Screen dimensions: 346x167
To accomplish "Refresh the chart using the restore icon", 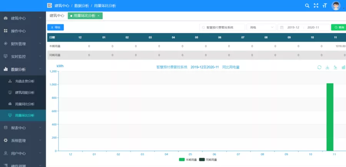I will pyautogui.click(x=319, y=67).
